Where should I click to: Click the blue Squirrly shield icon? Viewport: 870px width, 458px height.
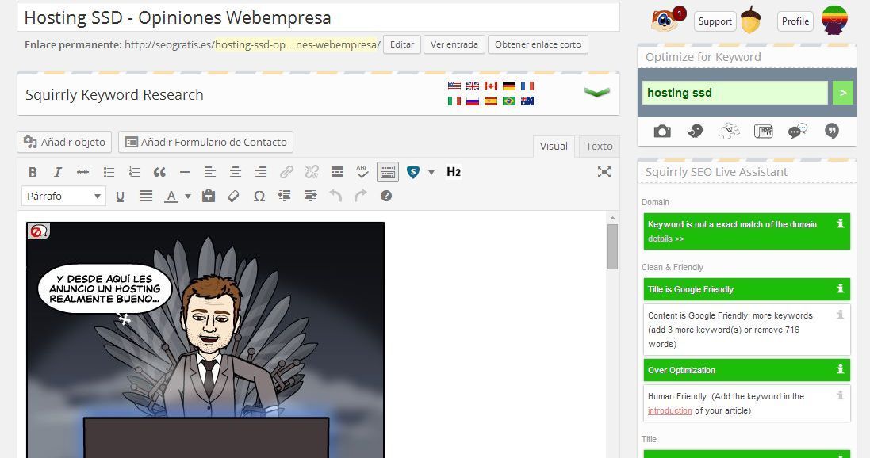413,173
